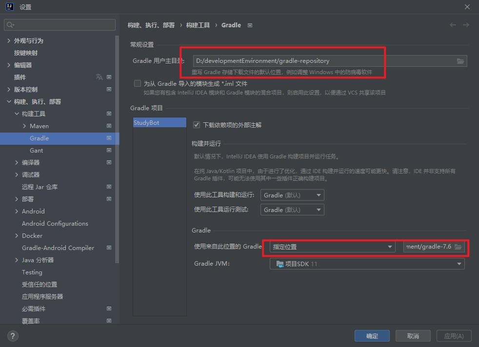Collapse the 构建、执行、部署 section

click(9, 102)
